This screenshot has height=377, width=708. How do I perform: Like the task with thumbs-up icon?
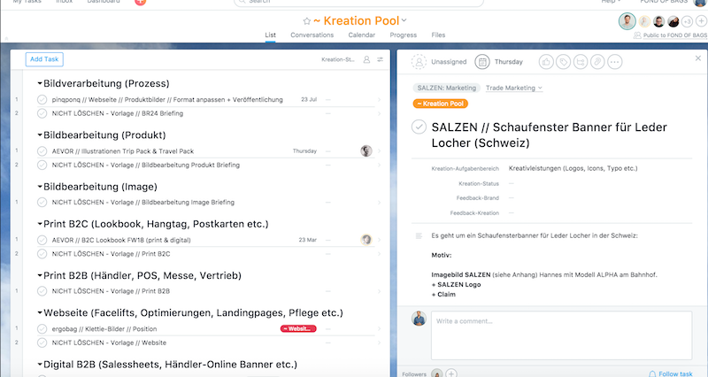coord(546,62)
